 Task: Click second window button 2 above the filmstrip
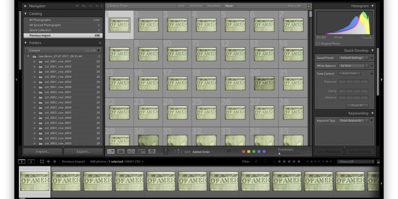pos(31,162)
